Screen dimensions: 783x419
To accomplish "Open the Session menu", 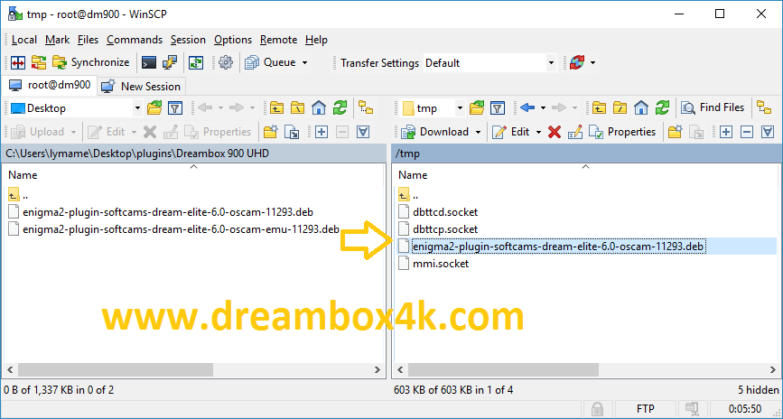I will click(x=188, y=40).
